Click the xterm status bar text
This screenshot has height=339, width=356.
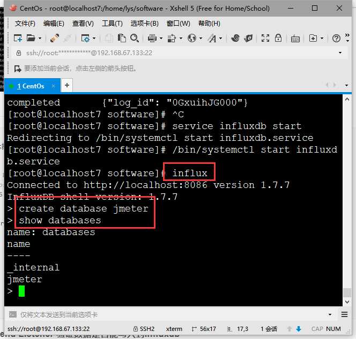point(174,329)
